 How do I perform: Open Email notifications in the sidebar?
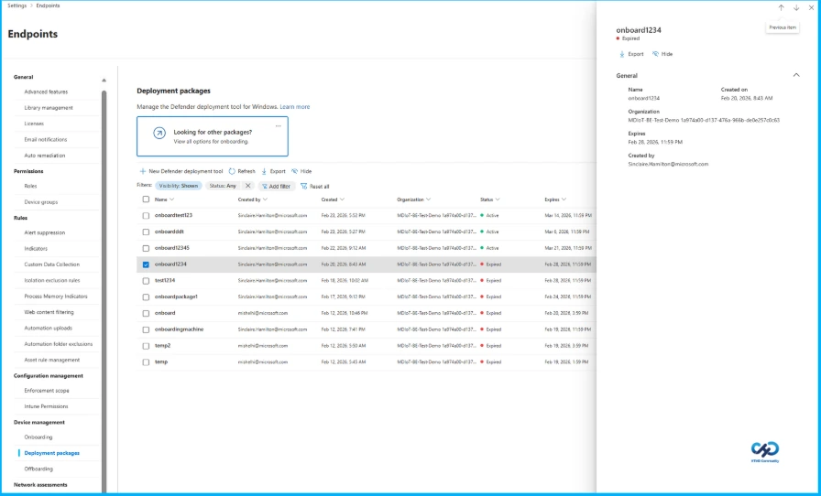pos(46,140)
